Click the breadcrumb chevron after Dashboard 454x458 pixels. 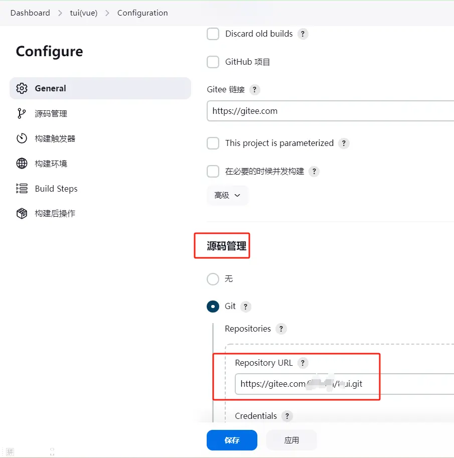click(60, 13)
